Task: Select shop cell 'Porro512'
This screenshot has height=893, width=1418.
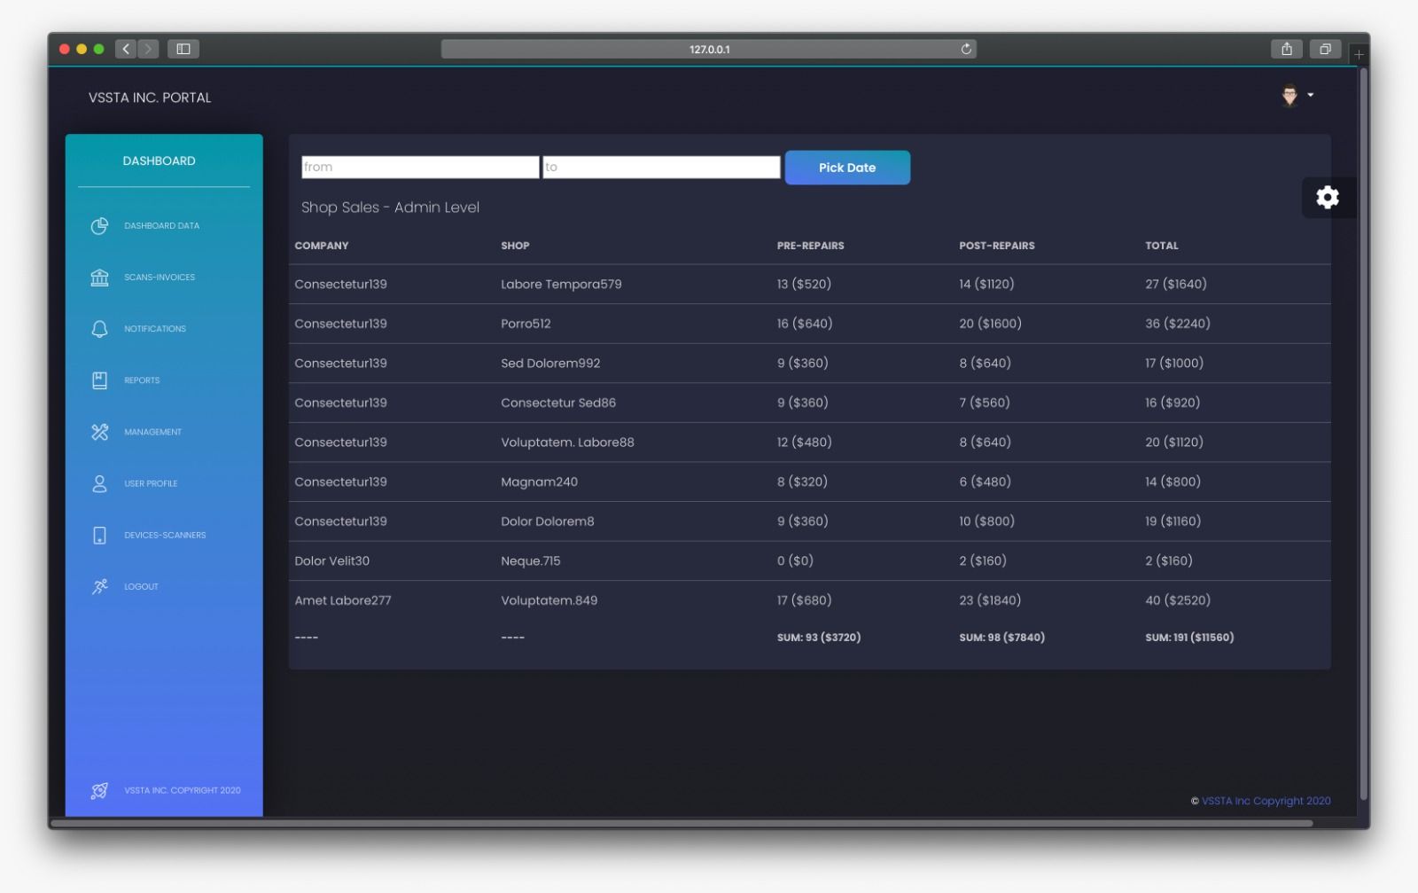Action: coord(526,324)
